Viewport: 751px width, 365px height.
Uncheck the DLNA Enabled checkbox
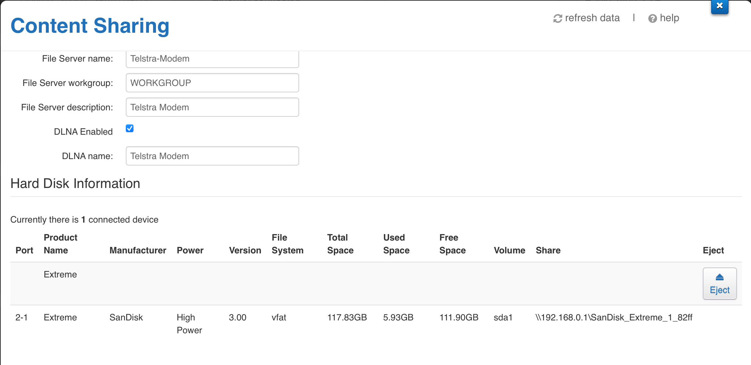point(130,129)
